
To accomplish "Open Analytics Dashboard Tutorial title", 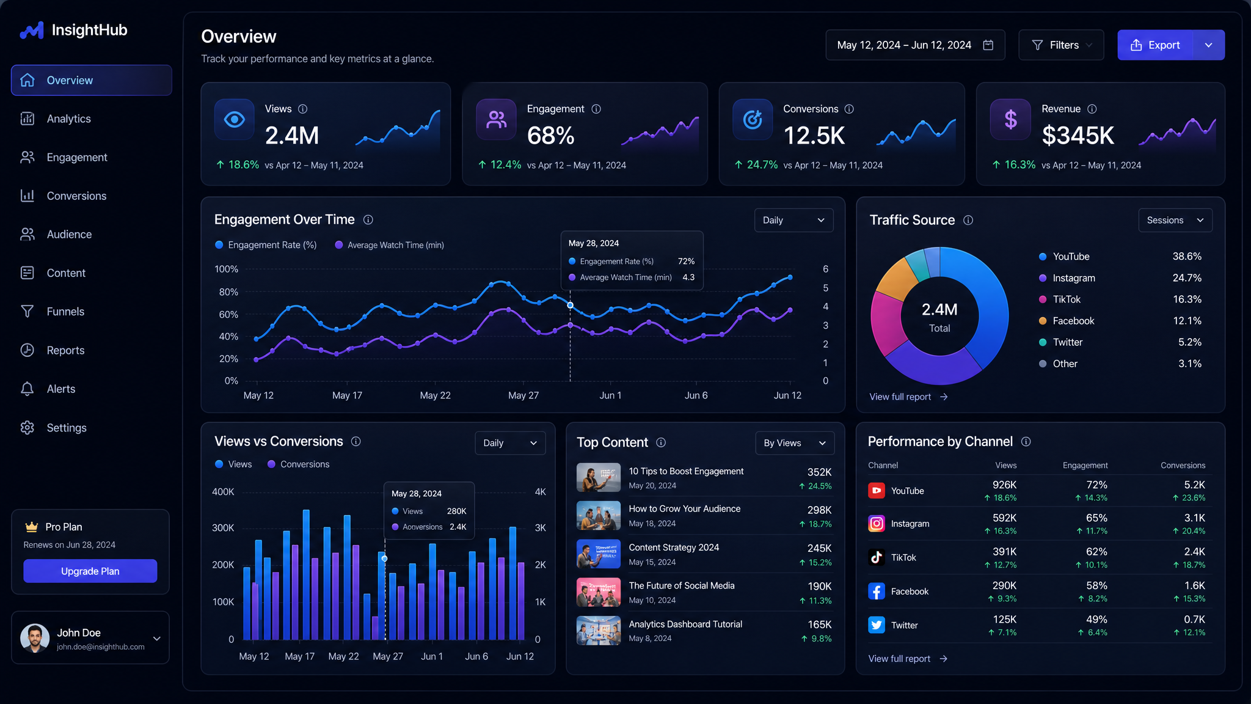I will click(x=685, y=624).
